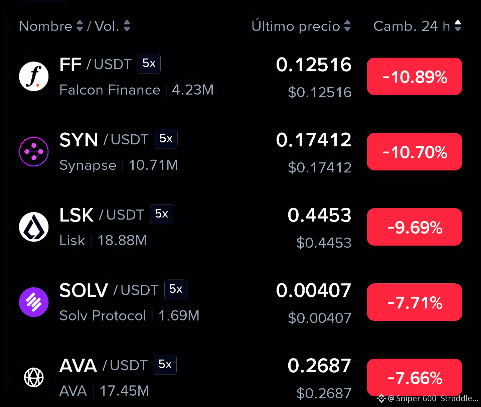Toggle the -10.70% change badge for SYN
The height and width of the screenshot is (407, 481).
click(x=415, y=152)
